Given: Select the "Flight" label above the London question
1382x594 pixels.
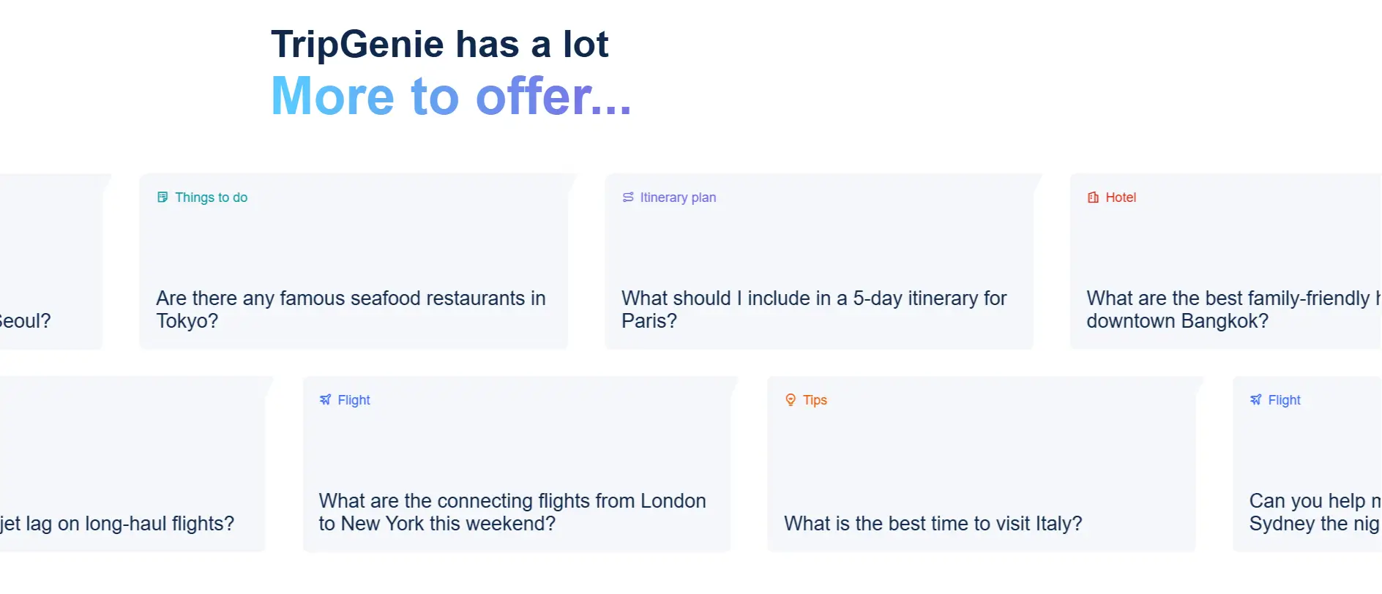Looking at the screenshot, I should (x=354, y=400).
